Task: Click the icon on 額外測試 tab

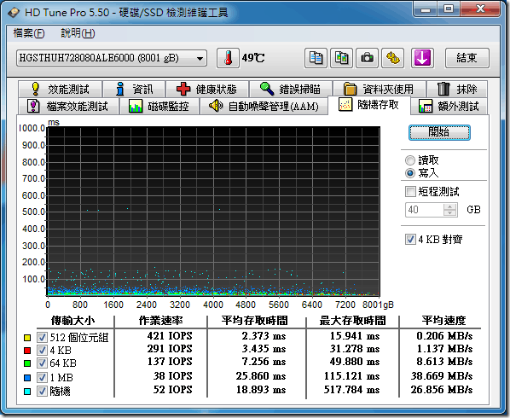Action: point(426,106)
